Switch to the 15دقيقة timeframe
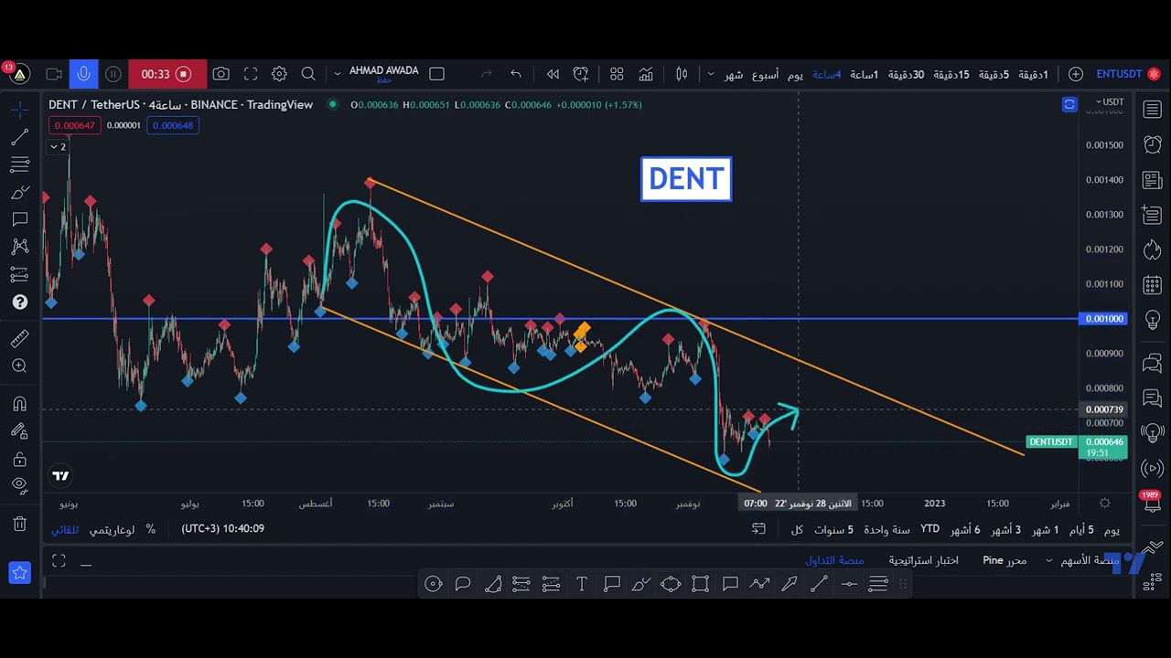The height and width of the screenshot is (658, 1171). (951, 74)
